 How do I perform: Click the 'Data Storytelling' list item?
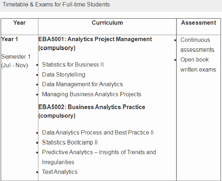point(63,74)
